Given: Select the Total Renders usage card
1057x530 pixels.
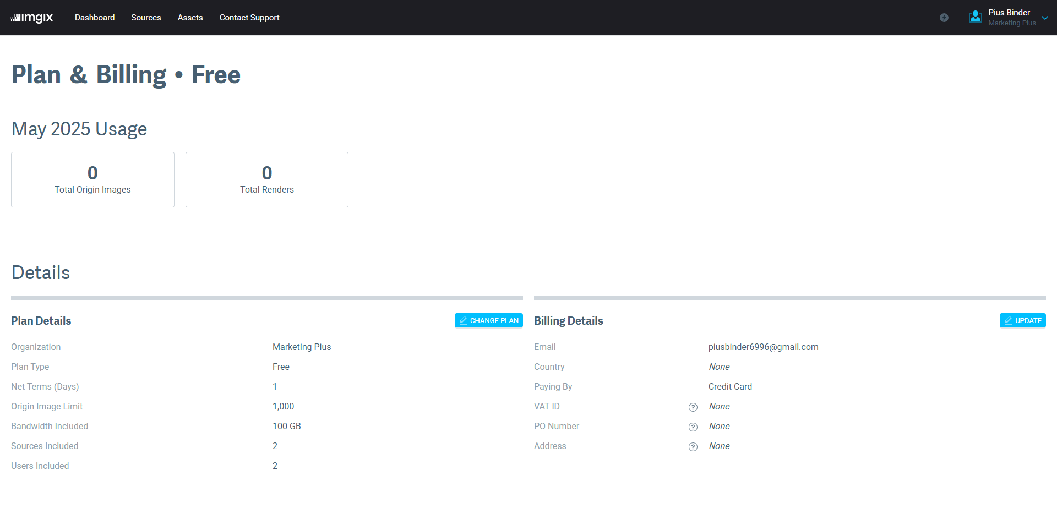Looking at the screenshot, I should pos(267,180).
